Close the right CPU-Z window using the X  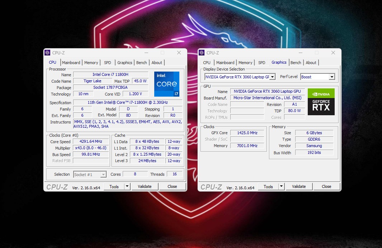333,53
